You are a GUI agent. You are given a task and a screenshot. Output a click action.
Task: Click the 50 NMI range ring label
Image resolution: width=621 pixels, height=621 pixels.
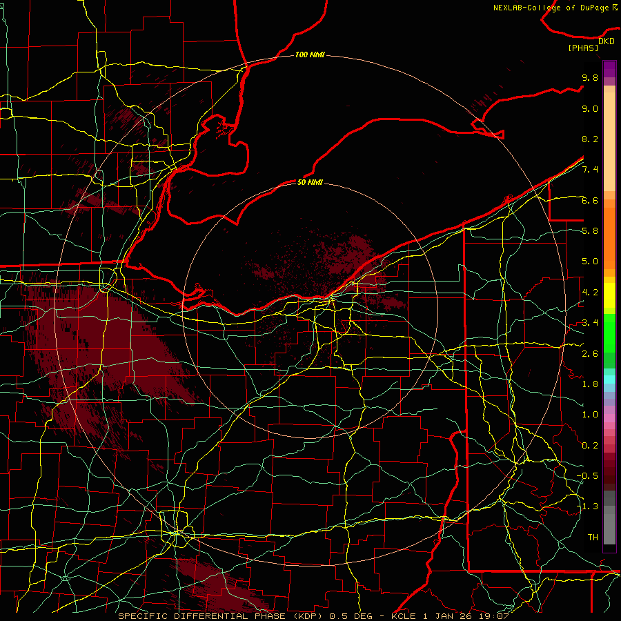click(310, 182)
